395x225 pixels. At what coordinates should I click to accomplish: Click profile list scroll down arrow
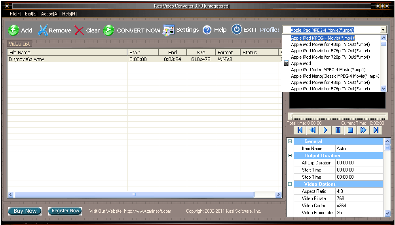pos(384,88)
